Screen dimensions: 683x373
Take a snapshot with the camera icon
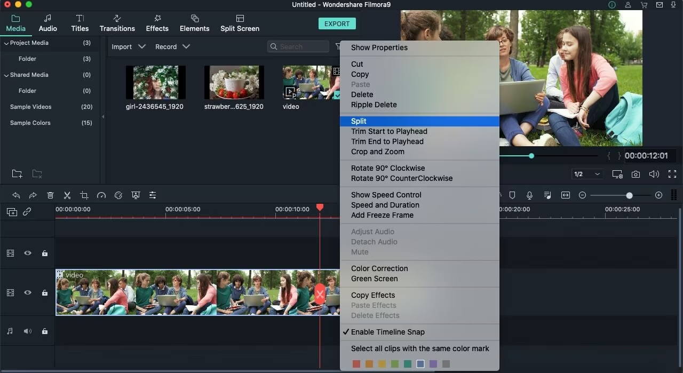[x=636, y=174]
